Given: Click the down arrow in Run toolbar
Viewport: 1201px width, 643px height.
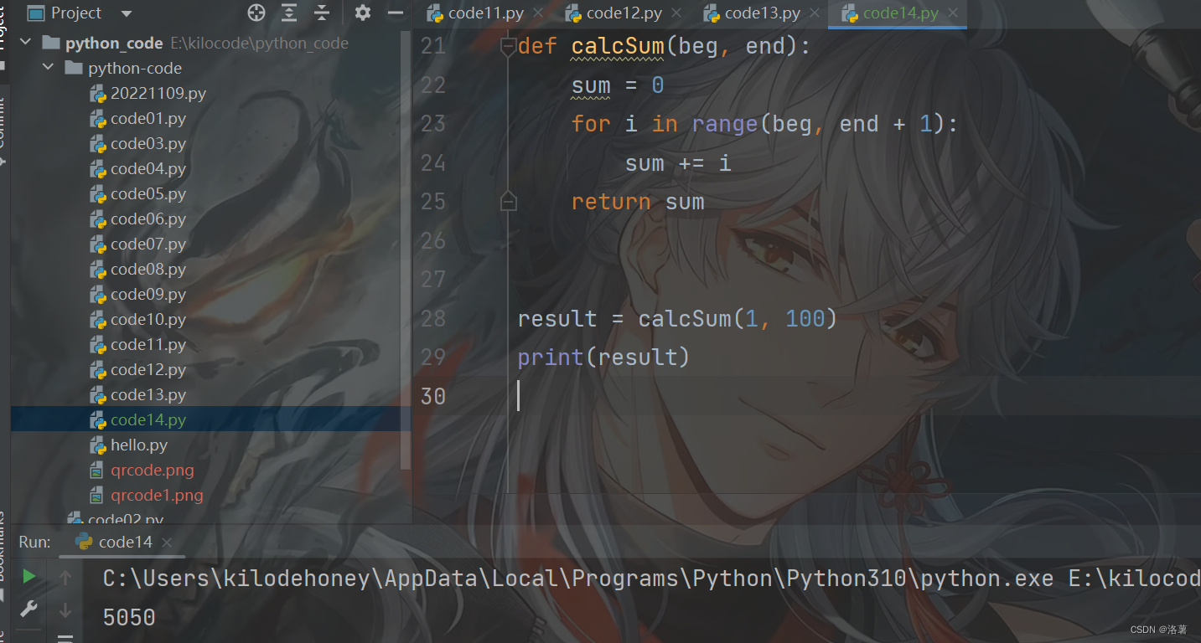Looking at the screenshot, I should pos(65,610).
